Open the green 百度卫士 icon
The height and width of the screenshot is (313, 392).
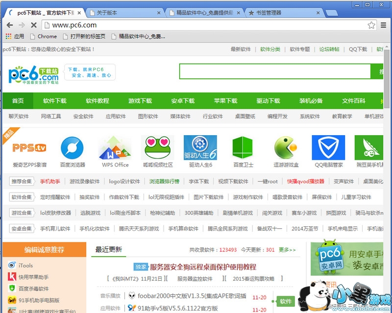click(243, 147)
